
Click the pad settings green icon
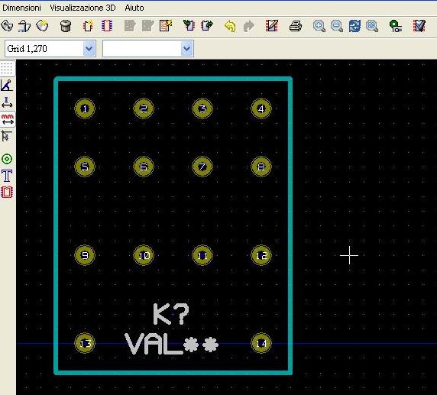click(396, 26)
